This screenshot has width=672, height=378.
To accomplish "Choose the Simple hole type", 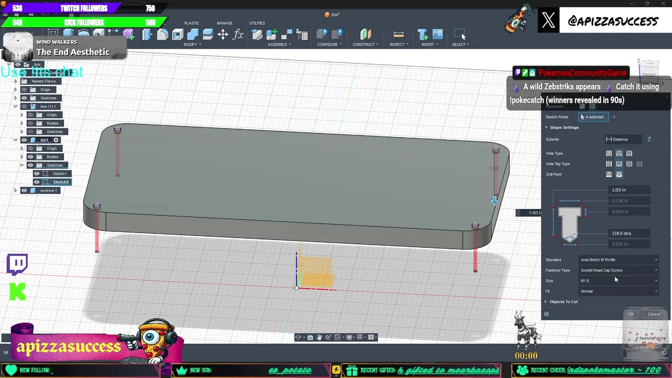I will (609, 153).
